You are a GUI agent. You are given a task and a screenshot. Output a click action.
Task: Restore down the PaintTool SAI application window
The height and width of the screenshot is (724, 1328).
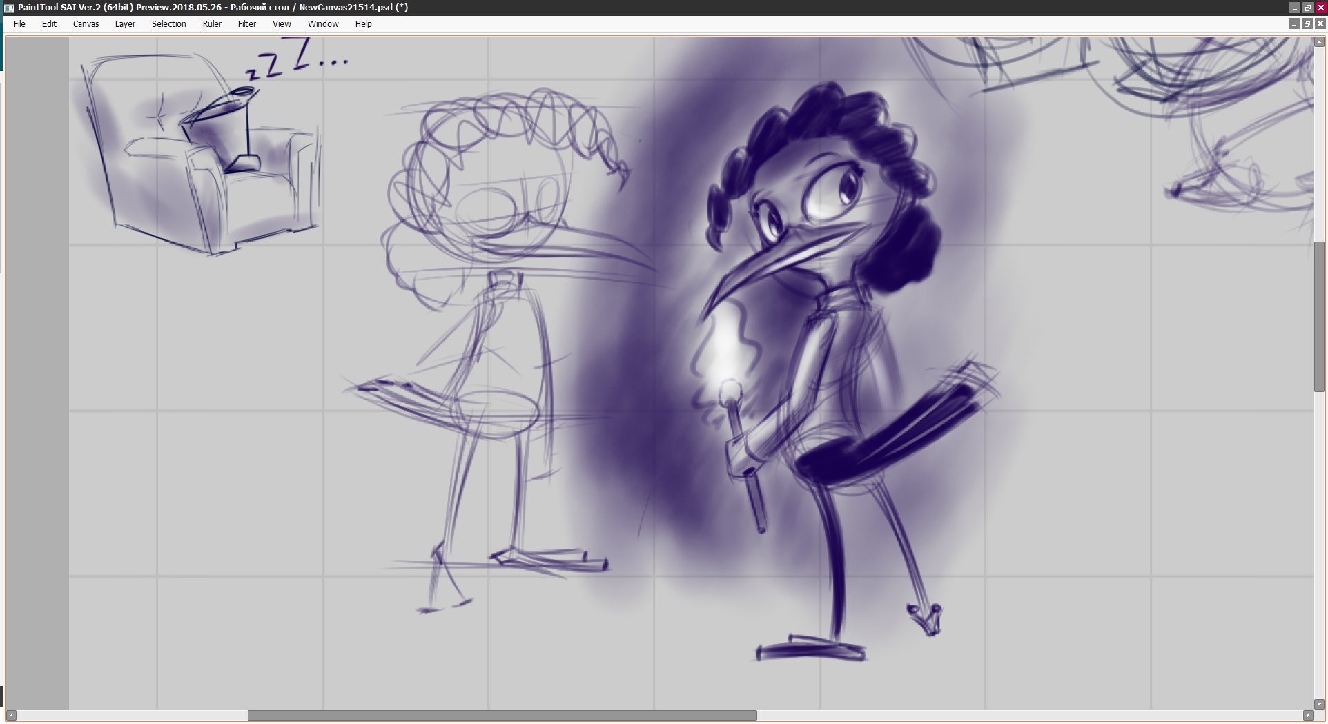pyautogui.click(x=1307, y=8)
